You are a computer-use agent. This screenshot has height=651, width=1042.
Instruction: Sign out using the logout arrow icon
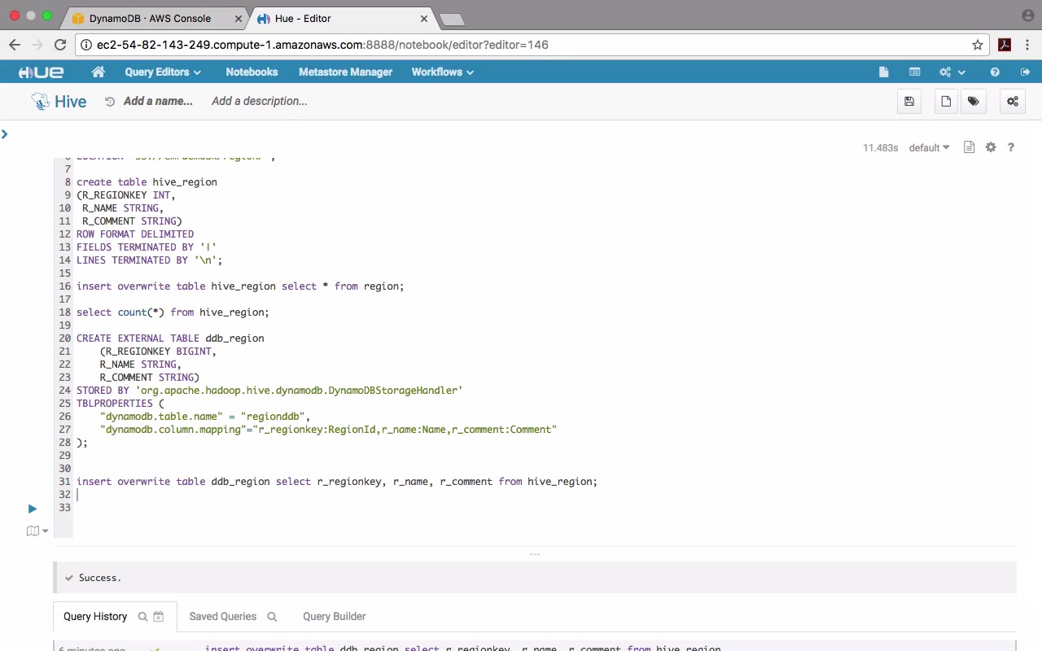point(1025,72)
